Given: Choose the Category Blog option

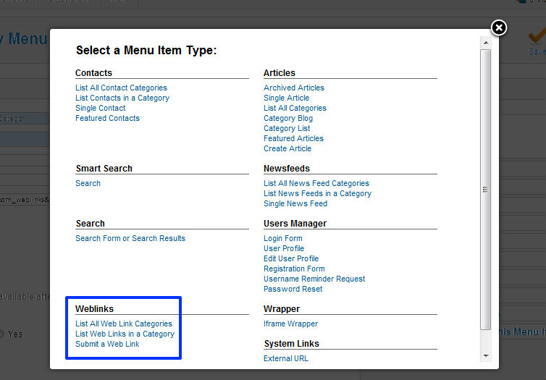Looking at the screenshot, I should [x=288, y=118].
